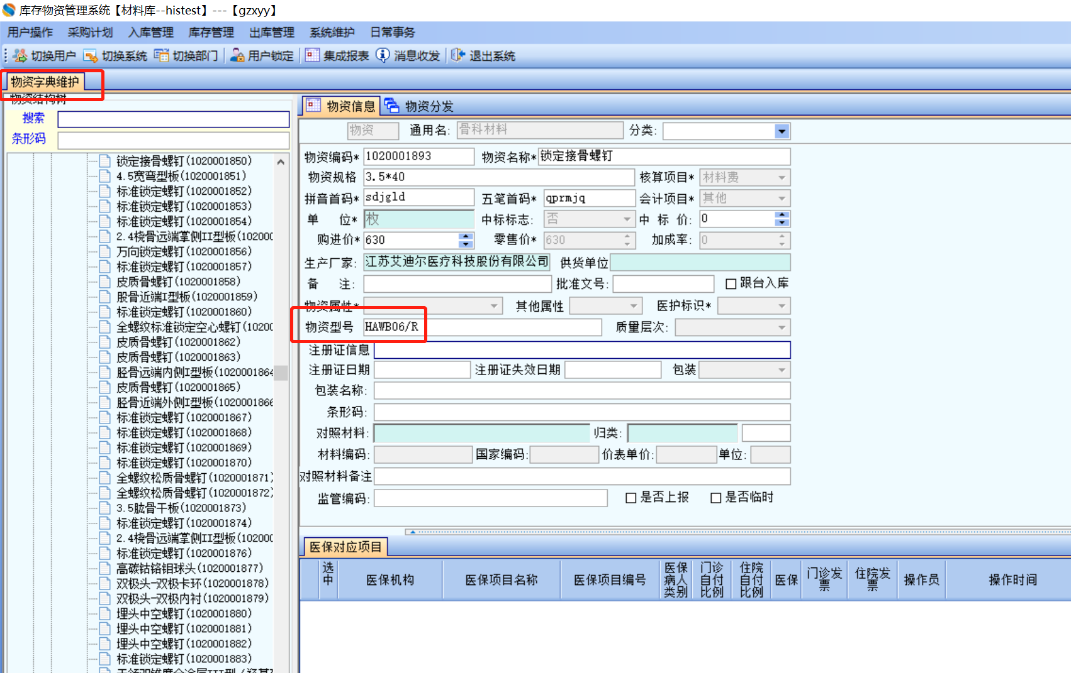Open 集成报表 integrated report icon

coord(312,56)
